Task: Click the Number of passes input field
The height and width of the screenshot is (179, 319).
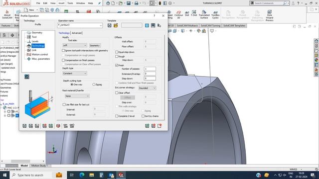Action: (x=150, y=69)
